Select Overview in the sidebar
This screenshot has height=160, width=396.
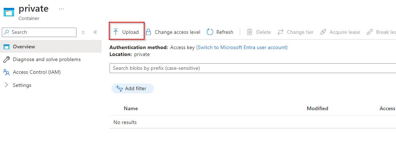(24, 47)
